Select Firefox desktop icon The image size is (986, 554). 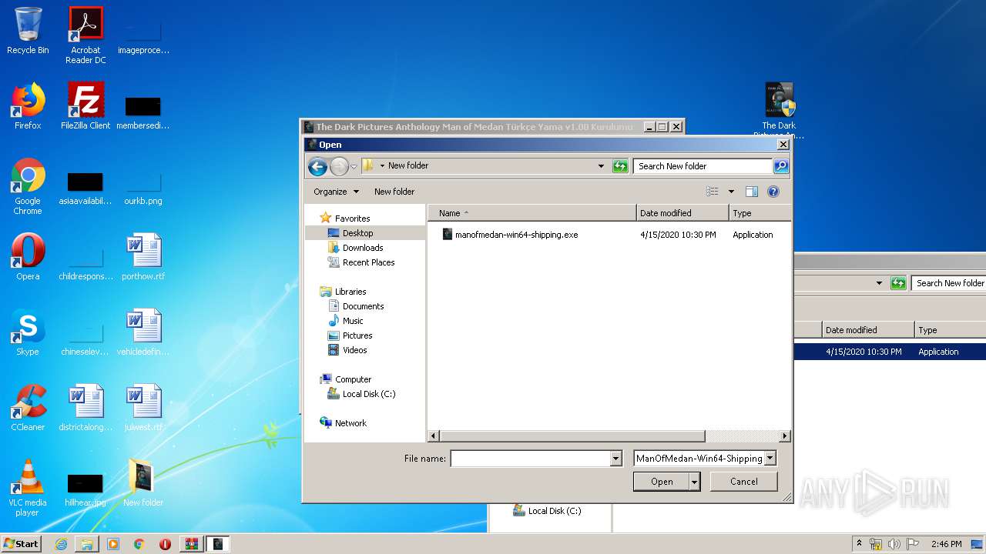click(28, 106)
